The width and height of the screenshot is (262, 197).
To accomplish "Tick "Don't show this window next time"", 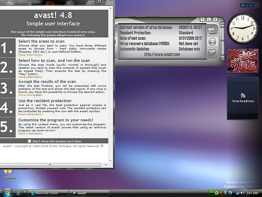I will [x=29, y=141].
